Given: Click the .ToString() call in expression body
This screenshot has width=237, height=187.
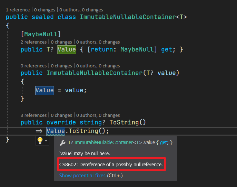Looking at the screenshot, I should coord(87,131).
